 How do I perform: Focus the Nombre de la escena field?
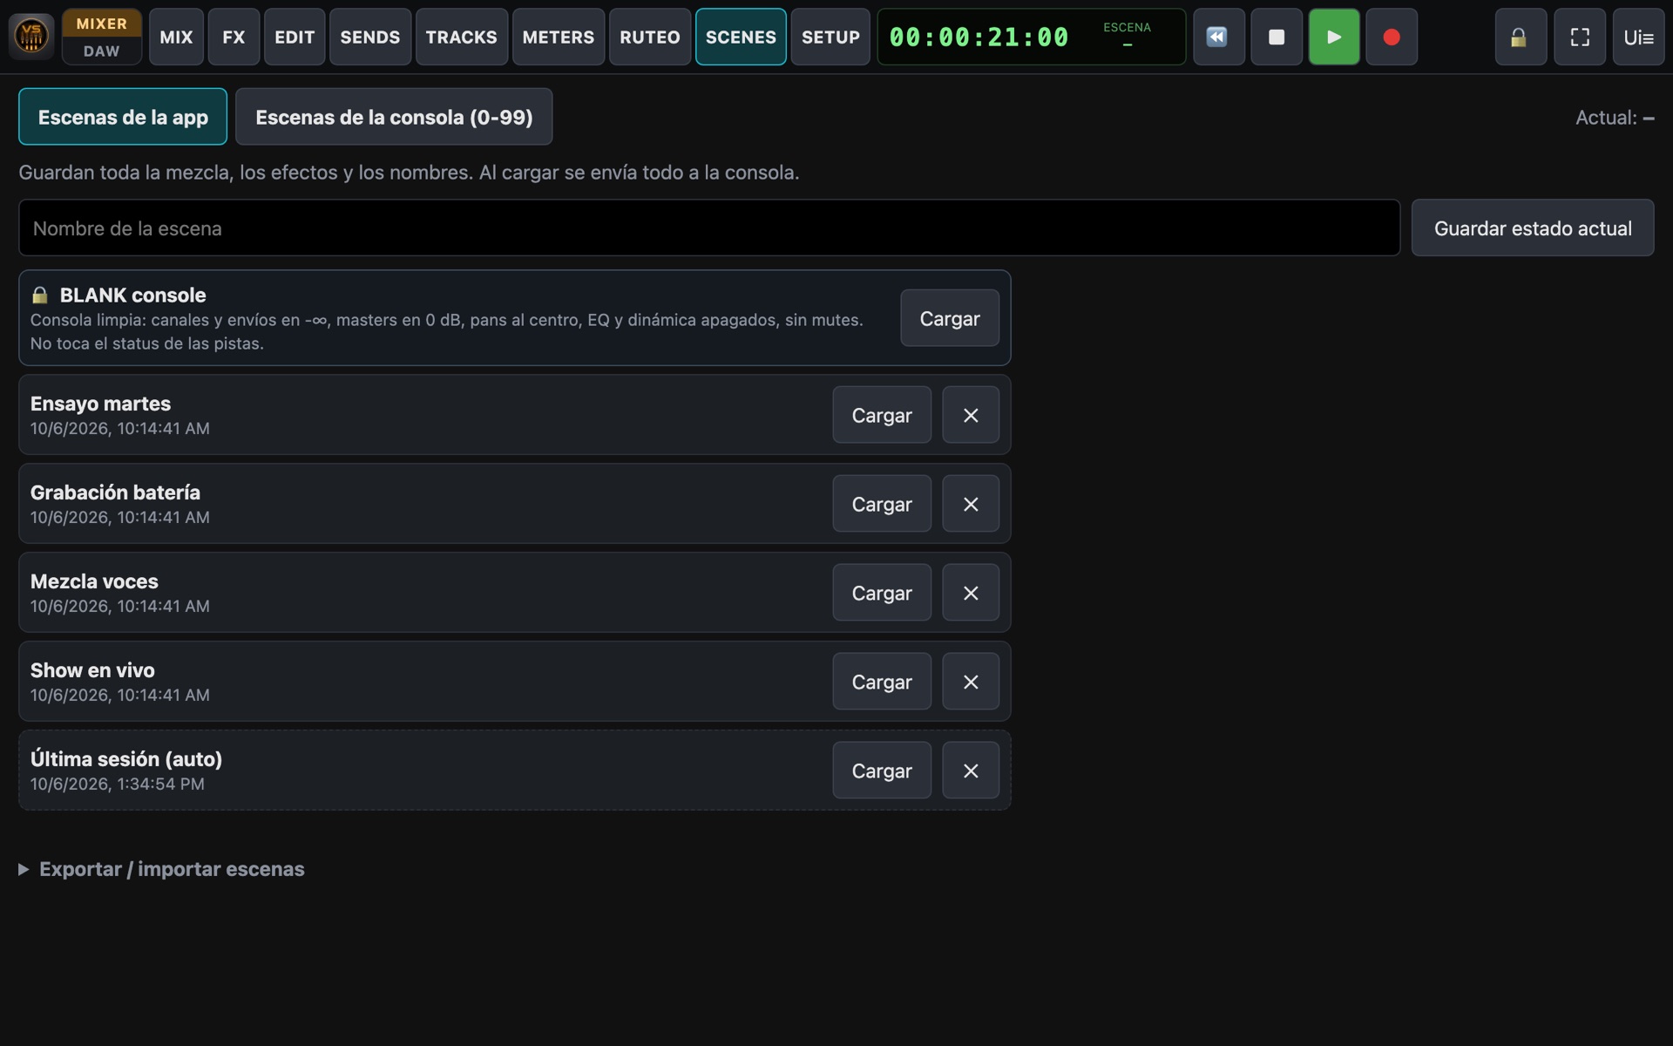pyautogui.click(x=709, y=228)
